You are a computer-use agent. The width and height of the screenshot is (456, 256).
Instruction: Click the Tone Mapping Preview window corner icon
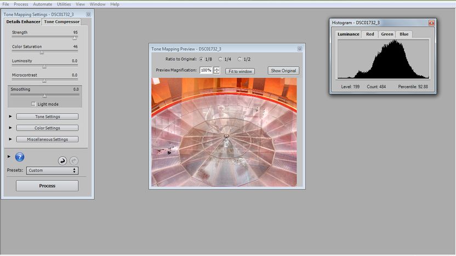(x=300, y=49)
